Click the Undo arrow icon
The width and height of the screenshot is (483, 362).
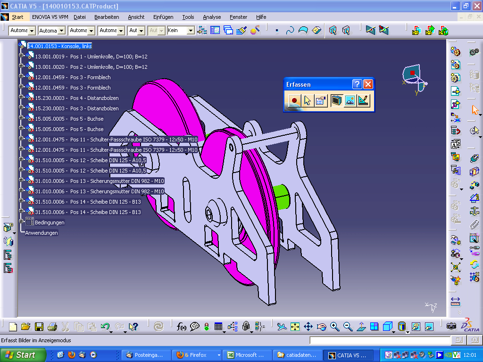coord(105,326)
